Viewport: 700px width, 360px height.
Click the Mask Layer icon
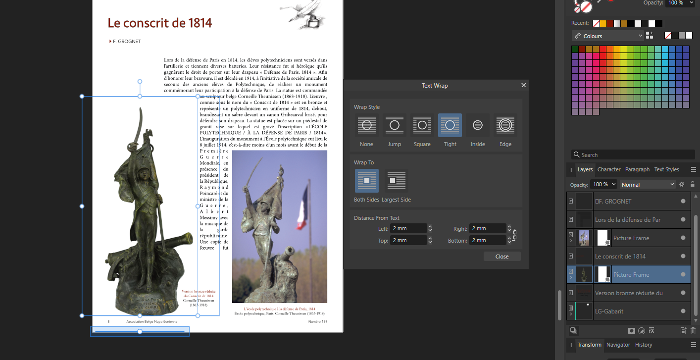(631, 331)
